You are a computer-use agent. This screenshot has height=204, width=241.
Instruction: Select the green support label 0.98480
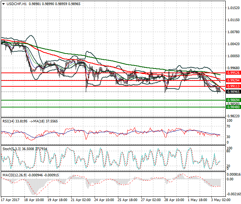point(233,107)
